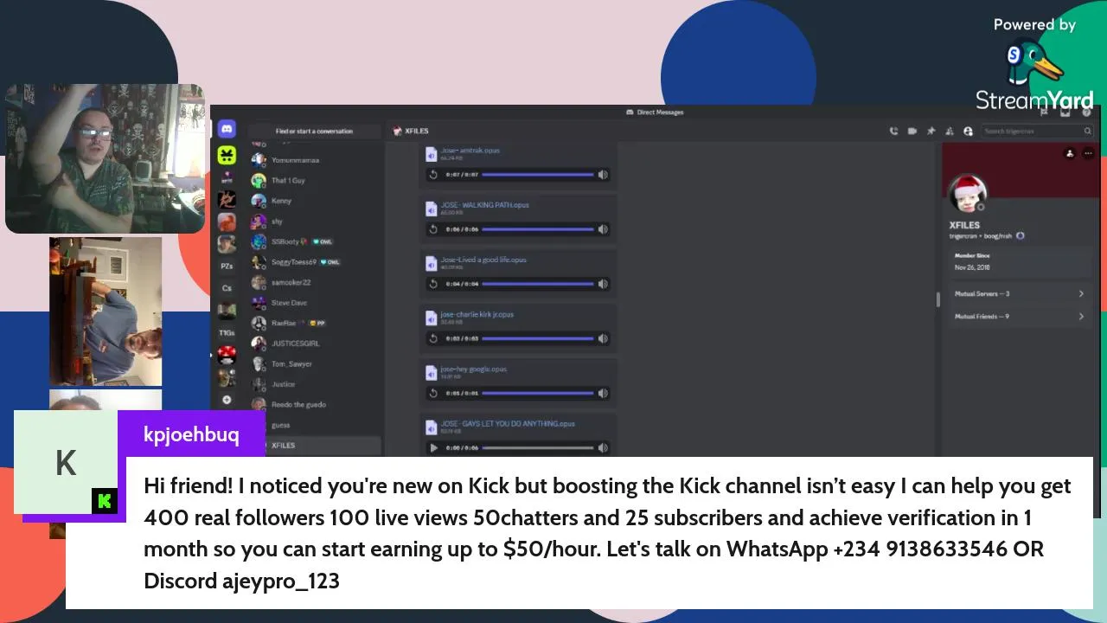Open more options on XFILES profile
Viewport: 1107px width, 623px height.
coord(1088,153)
